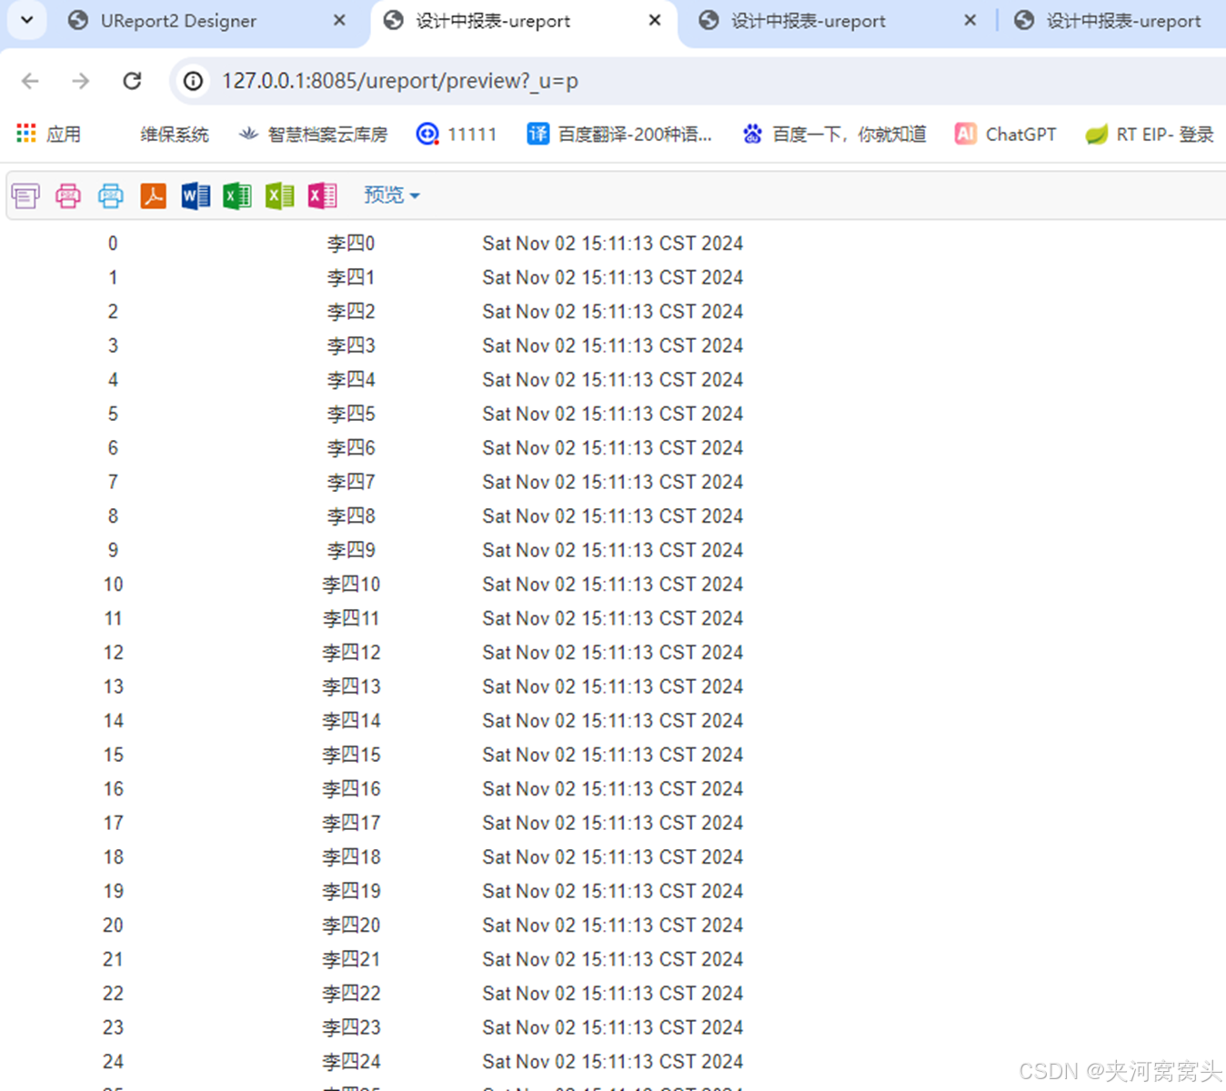Viewport: 1226px width, 1091px height.
Task: Open the 百度一下 bookmark
Action: [834, 135]
